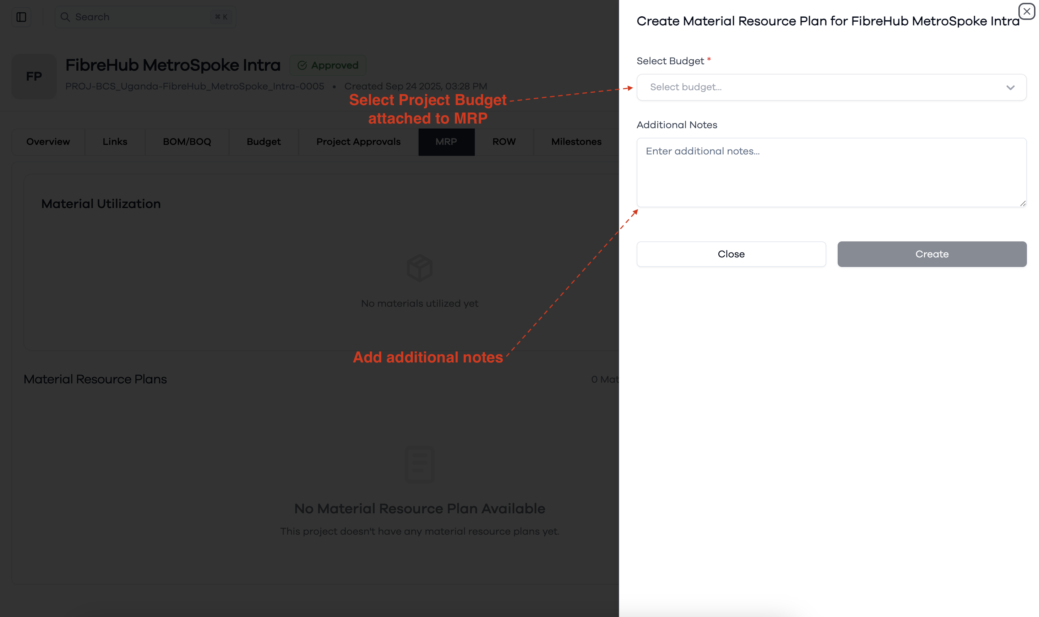
Task: Click the package icon above No materials utilized
Action: 419,268
